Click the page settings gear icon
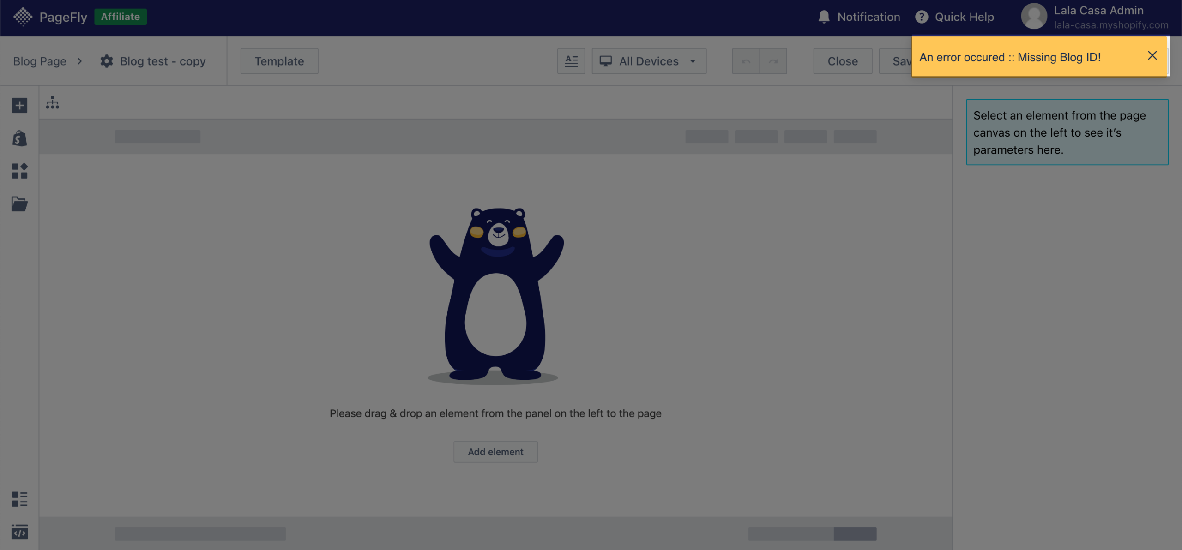The width and height of the screenshot is (1182, 550). pyautogui.click(x=107, y=61)
